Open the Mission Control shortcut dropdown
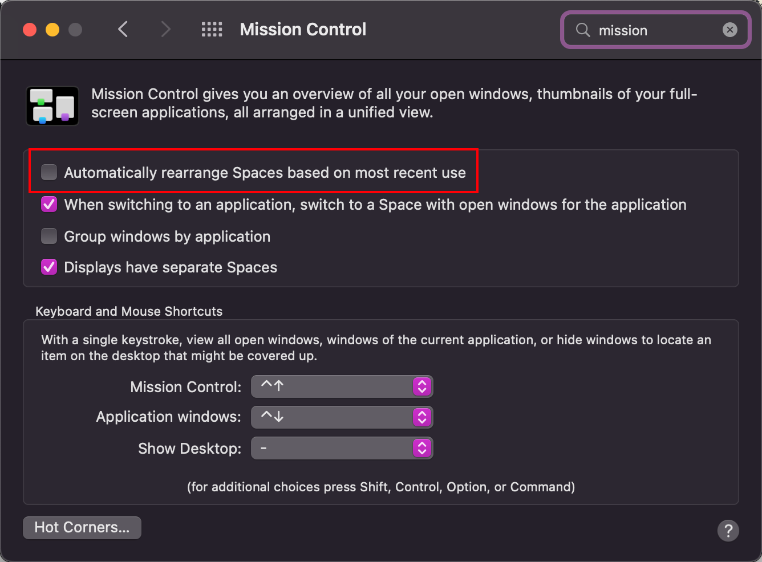This screenshot has width=762, height=562. point(342,386)
